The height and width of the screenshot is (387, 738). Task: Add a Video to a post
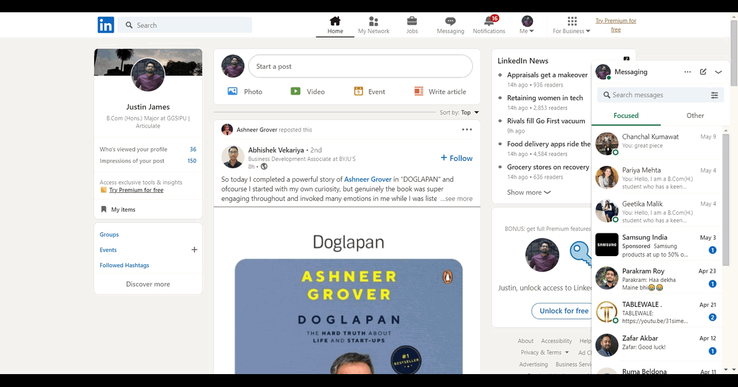(x=307, y=92)
